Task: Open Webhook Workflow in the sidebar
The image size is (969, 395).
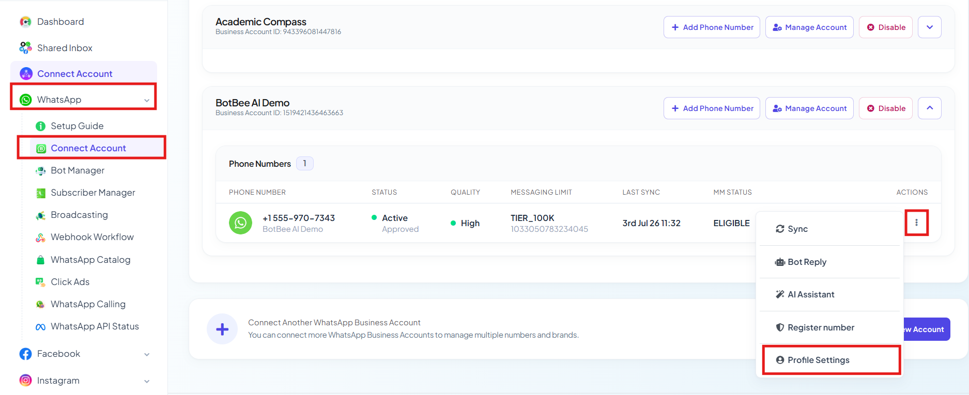Action: tap(92, 237)
